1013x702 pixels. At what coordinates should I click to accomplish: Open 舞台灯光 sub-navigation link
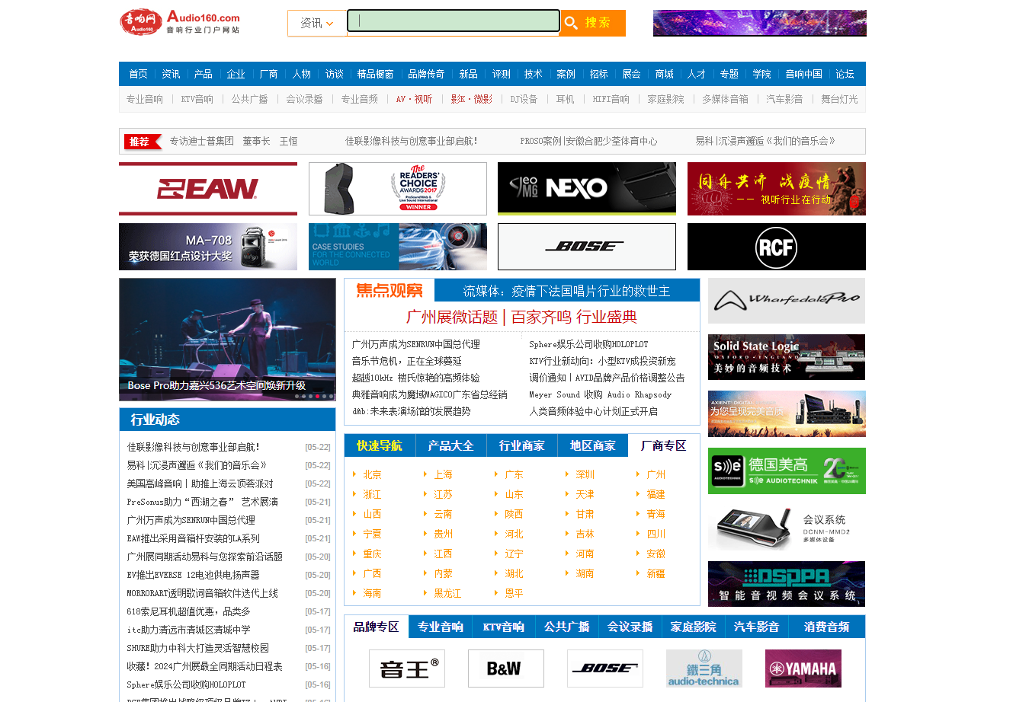coord(839,99)
